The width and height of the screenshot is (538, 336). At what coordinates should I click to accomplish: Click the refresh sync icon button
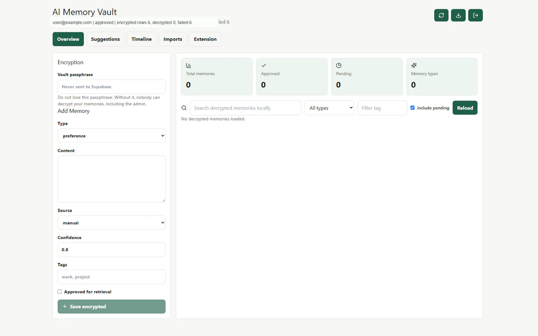441,15
